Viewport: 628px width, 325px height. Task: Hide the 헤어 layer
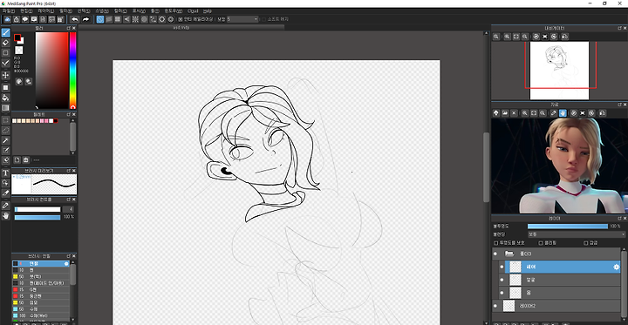click(502, 267)
